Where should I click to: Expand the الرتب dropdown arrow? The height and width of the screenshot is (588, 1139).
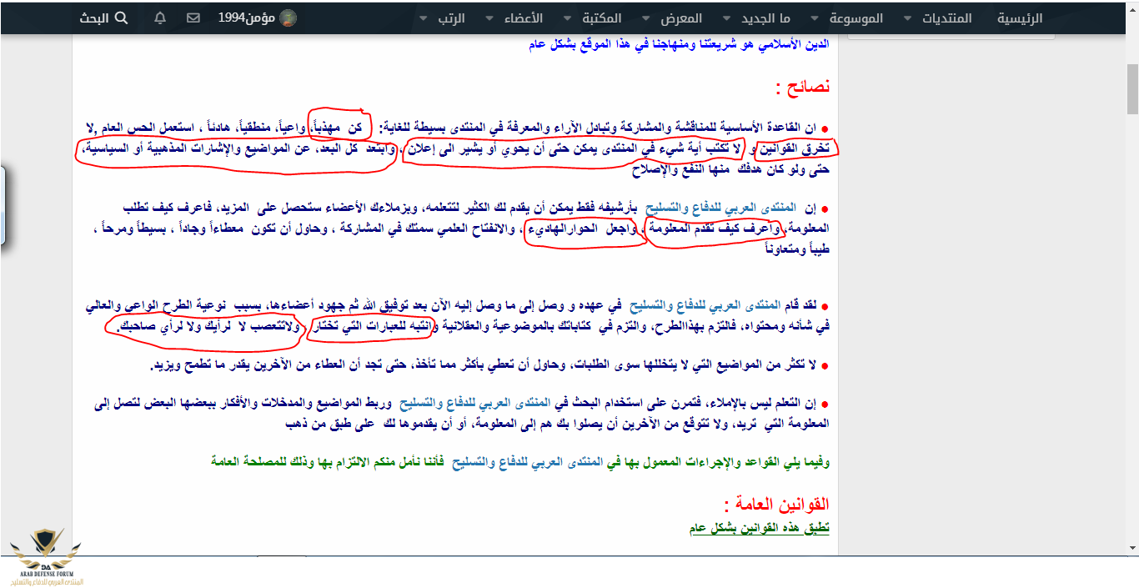pos(423,18)
